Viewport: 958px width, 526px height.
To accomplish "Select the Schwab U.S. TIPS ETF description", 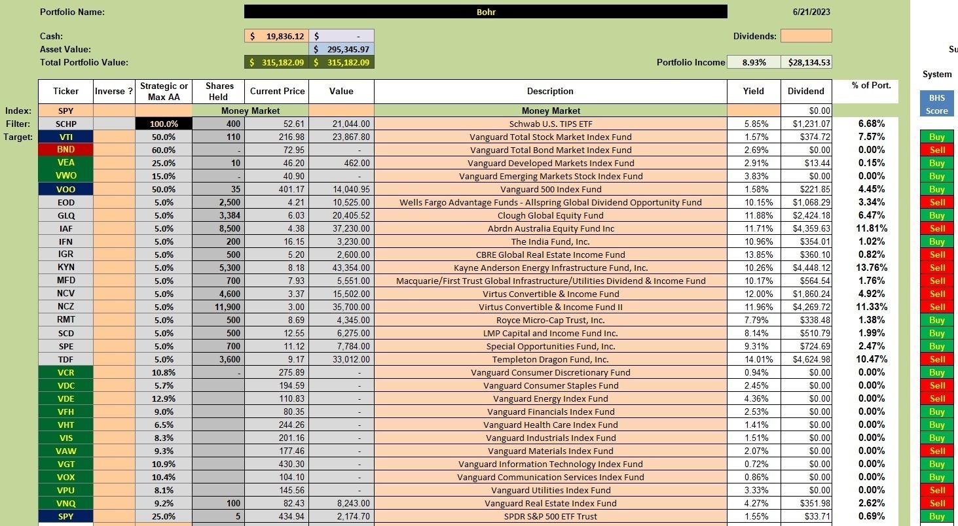I will (550, 124).
